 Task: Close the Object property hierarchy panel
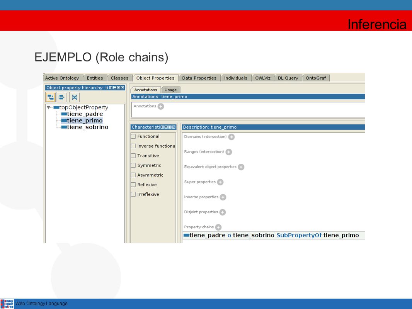point(123,88)
